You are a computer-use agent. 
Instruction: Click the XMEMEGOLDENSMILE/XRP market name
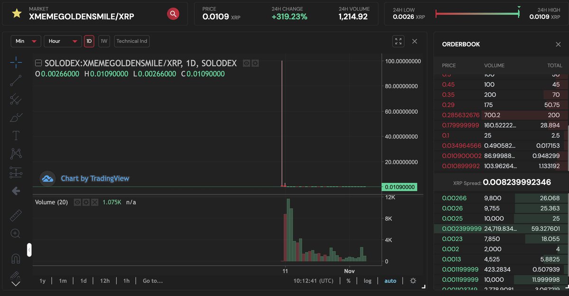pyautogui.click(x=82, y=17)
